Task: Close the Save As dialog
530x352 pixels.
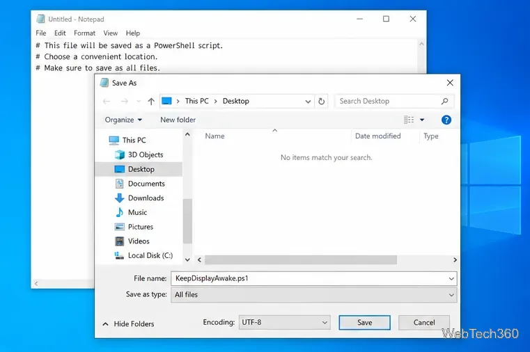Action: tap(450, 83)
